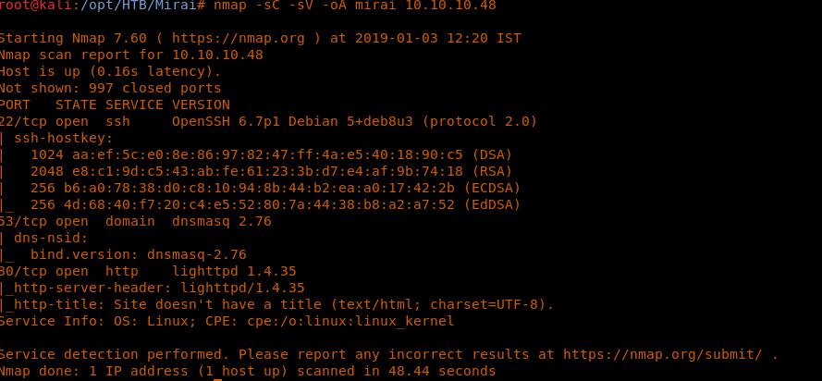Click the http-title script output line
The image size is (822, 381).
click(x=277, y=304)
